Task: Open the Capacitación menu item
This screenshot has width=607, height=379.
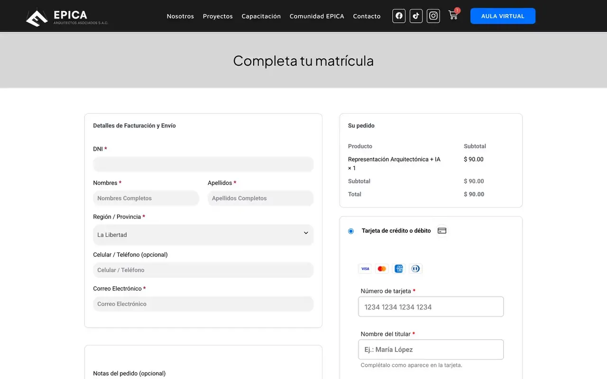Action: tap(261, 16)
